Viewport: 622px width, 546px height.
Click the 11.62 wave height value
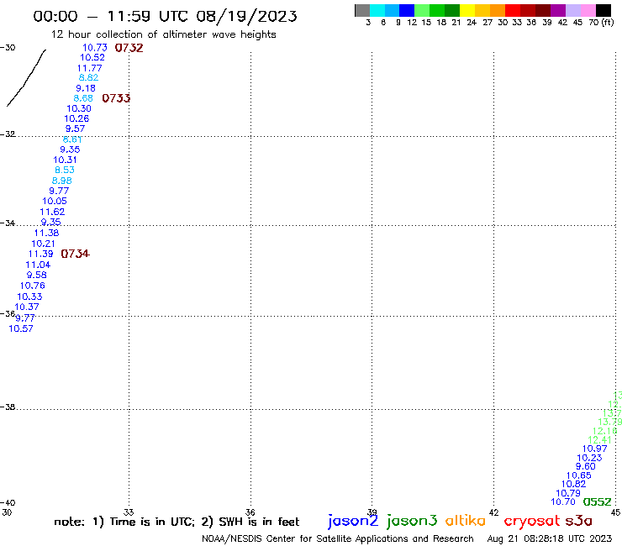point(52,213)
